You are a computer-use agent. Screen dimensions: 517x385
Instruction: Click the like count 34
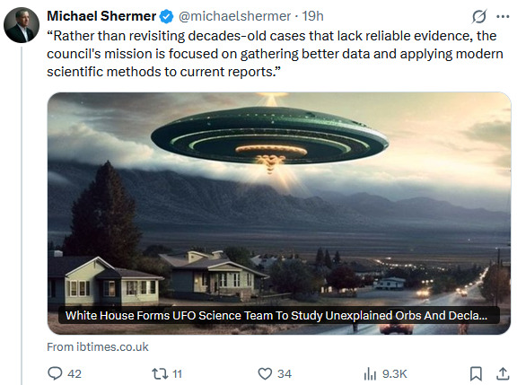click(x=285, y=374)
